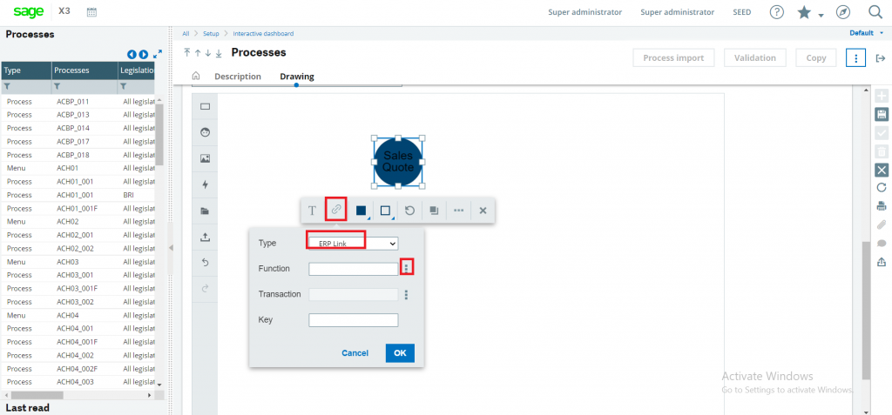Select the Text tool in shape toolbar
This screenshot has width=892, height=415.
tap(312, 211)
